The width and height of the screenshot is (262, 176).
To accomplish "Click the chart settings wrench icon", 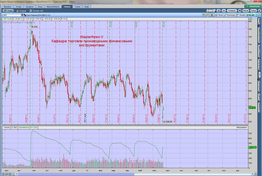I will pos(207,15).
